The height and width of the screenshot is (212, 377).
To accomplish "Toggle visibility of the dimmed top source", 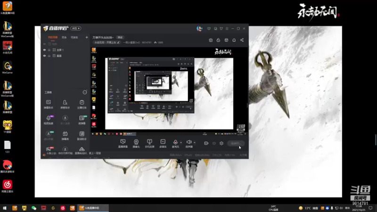I will click(44, 44).
